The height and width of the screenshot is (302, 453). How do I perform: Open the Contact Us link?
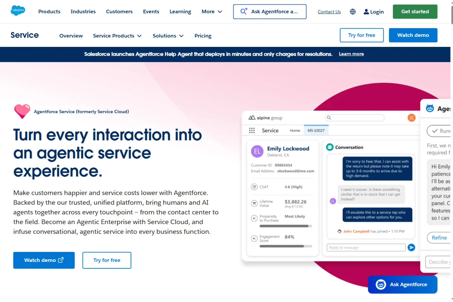[x=329, y=12]
